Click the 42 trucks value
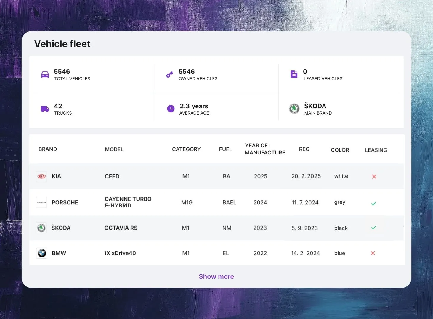The width and height of the screenshot is (433, 319). point(58,106)
